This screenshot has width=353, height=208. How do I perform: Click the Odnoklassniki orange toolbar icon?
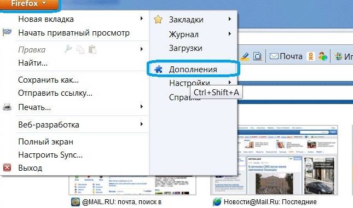(x=311, y=56)
